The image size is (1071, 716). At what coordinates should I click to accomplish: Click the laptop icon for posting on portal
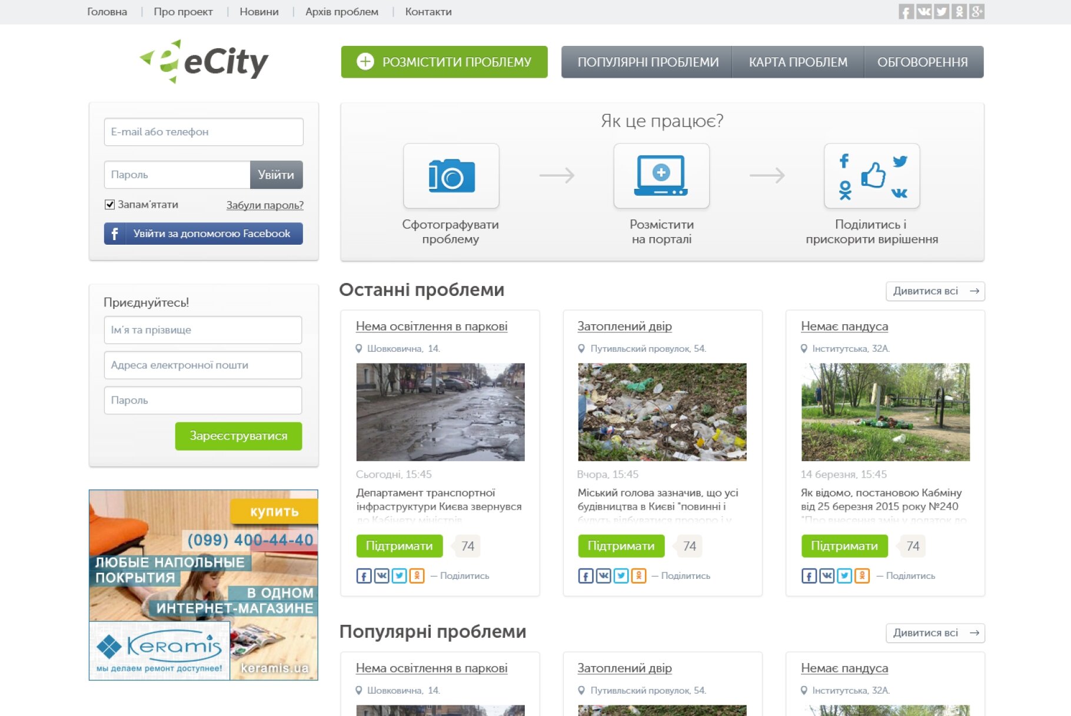(x=661, y=176)
